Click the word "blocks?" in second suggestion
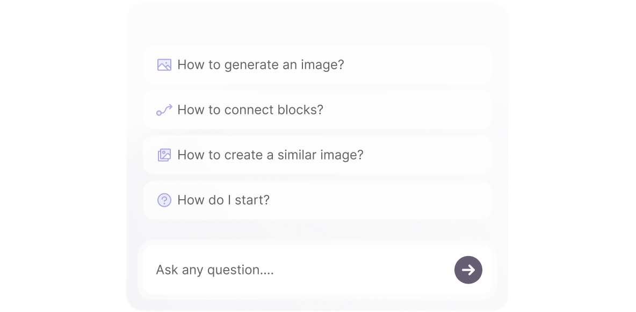 [301, 110]
